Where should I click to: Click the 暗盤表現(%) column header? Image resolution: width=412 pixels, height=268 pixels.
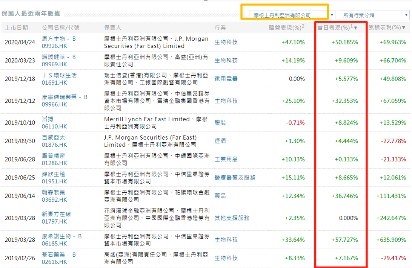point(287,27)
